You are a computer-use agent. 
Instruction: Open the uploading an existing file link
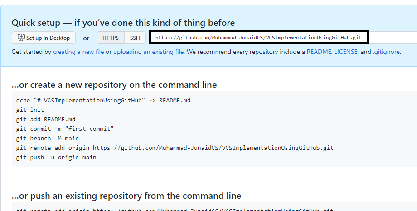pos(148,52)
